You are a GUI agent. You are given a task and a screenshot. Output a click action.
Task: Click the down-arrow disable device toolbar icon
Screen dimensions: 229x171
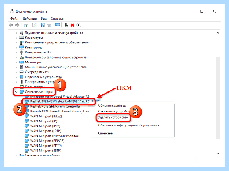[79, 25]
